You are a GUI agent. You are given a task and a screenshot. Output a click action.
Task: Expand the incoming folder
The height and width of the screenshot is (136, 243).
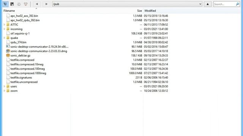pos(4,29)
